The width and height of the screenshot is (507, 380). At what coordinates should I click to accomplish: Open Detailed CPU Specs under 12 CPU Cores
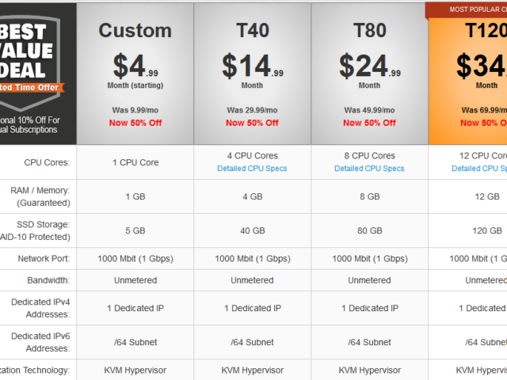[479, 169]
